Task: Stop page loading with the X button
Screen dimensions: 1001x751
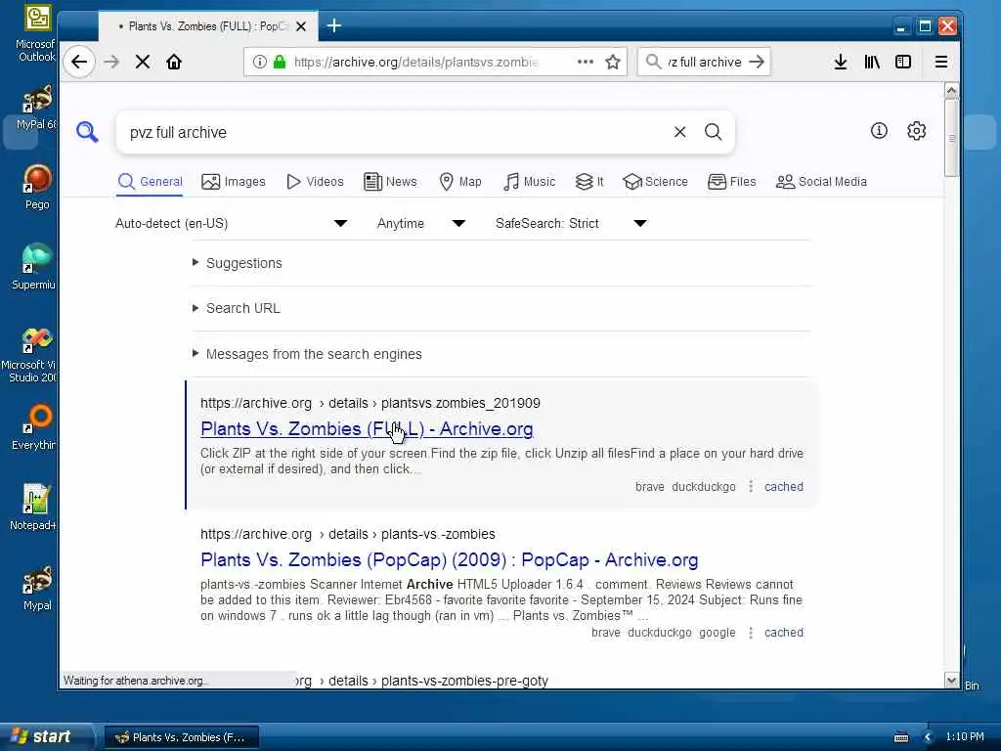Action: point(143,62)
